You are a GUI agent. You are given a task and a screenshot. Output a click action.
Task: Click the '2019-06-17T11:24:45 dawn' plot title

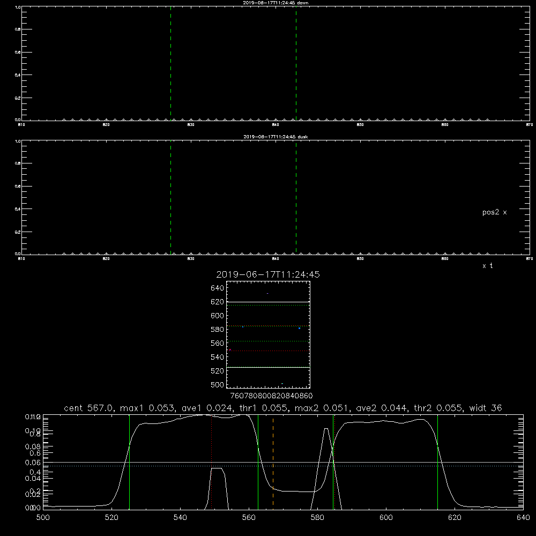point(276,3)
